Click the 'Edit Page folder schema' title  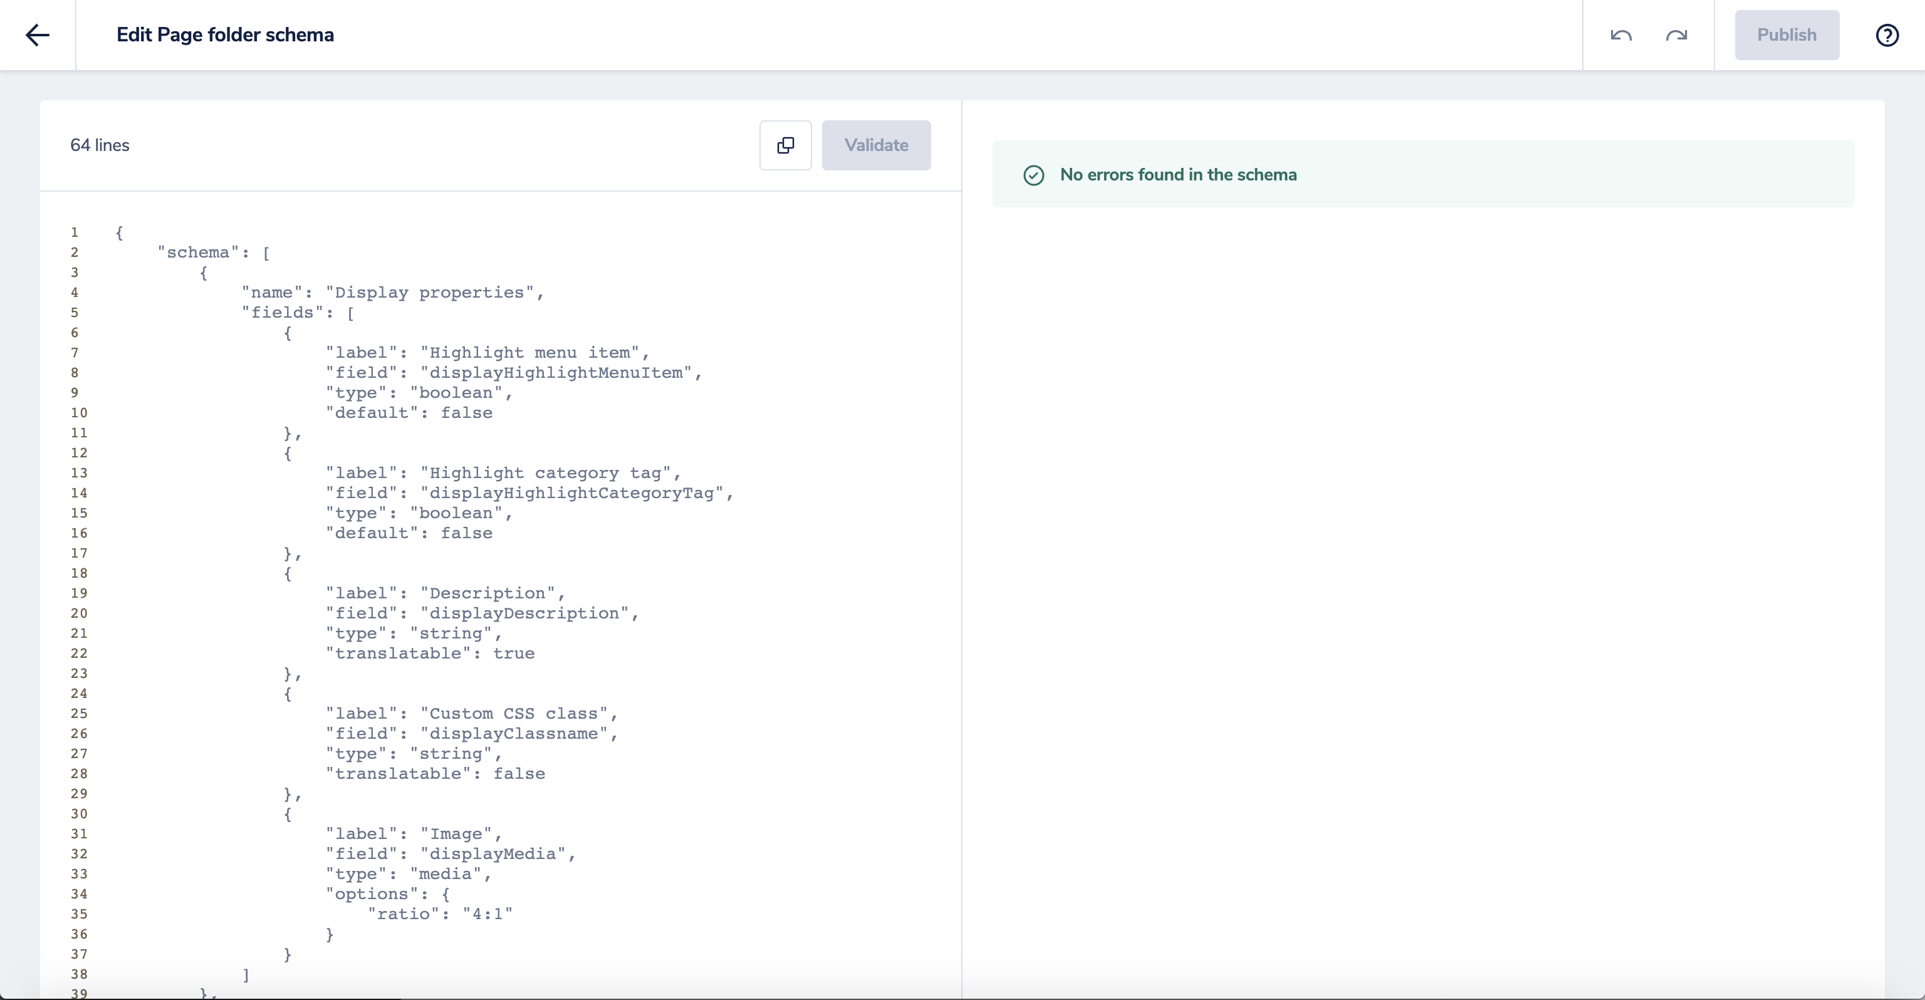click(x=225, y=35)
